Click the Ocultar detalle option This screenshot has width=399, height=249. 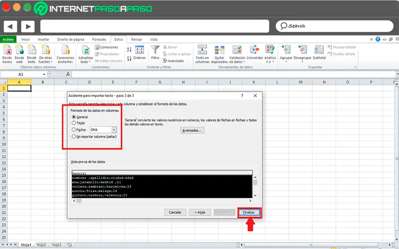pos(342,54)
